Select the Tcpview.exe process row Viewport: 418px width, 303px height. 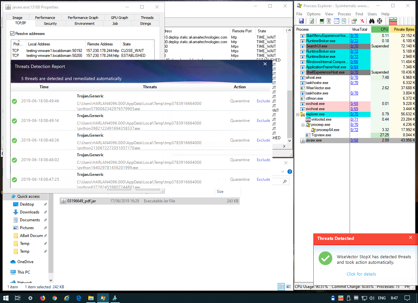355,135
